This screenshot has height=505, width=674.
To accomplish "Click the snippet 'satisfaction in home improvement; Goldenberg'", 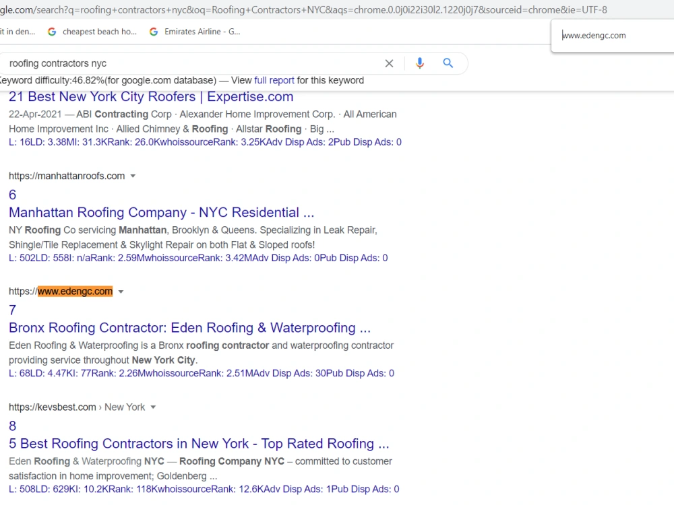I will 113,476.
